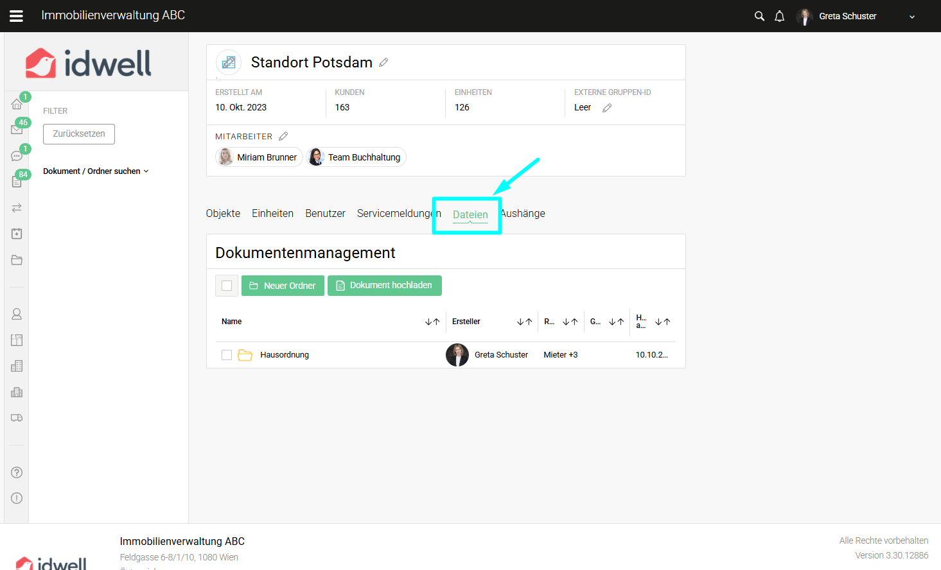
Task: Open the home icon in sidebar
Action: (17, 104)
